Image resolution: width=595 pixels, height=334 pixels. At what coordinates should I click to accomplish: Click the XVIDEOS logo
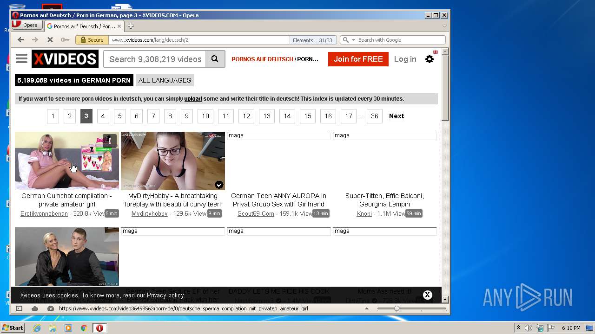tap(65, 59)
